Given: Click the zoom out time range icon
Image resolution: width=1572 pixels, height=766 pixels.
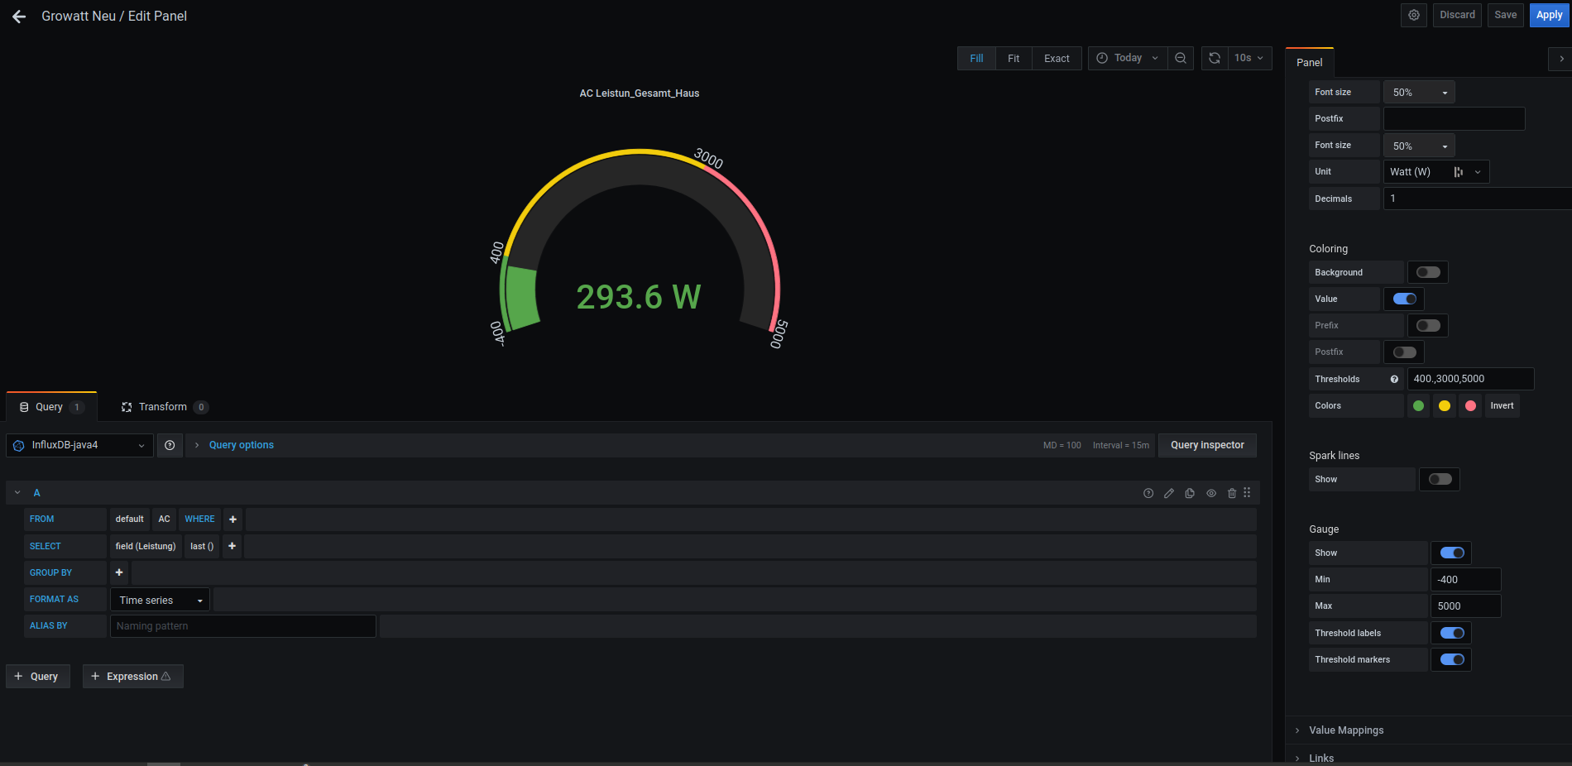Looking at the screenshot, I should tap(1181, 58).
